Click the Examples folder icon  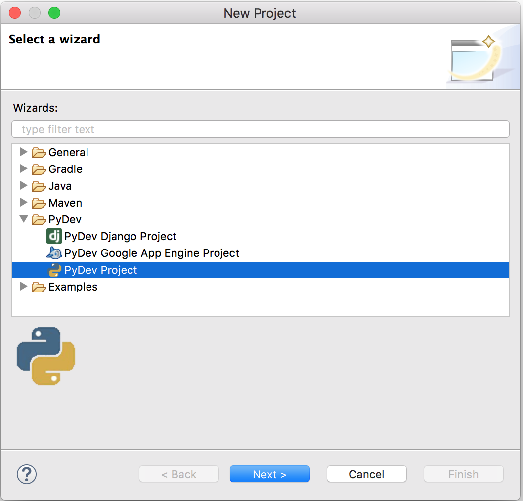click(39, 287)
